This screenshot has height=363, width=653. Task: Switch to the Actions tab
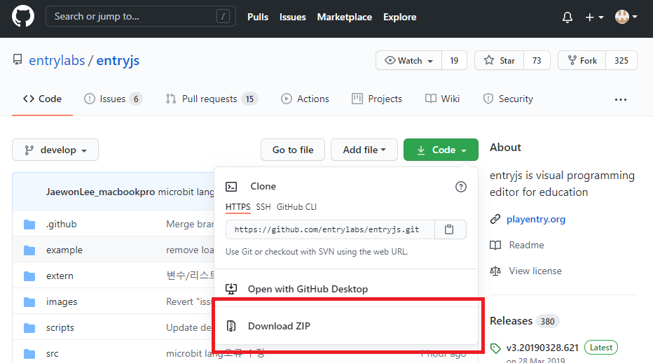tap(305, 99)
